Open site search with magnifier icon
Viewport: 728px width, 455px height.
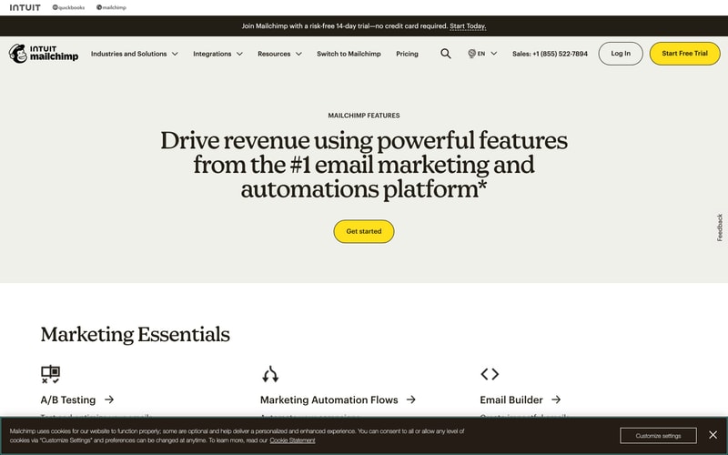tap(446, 54)
